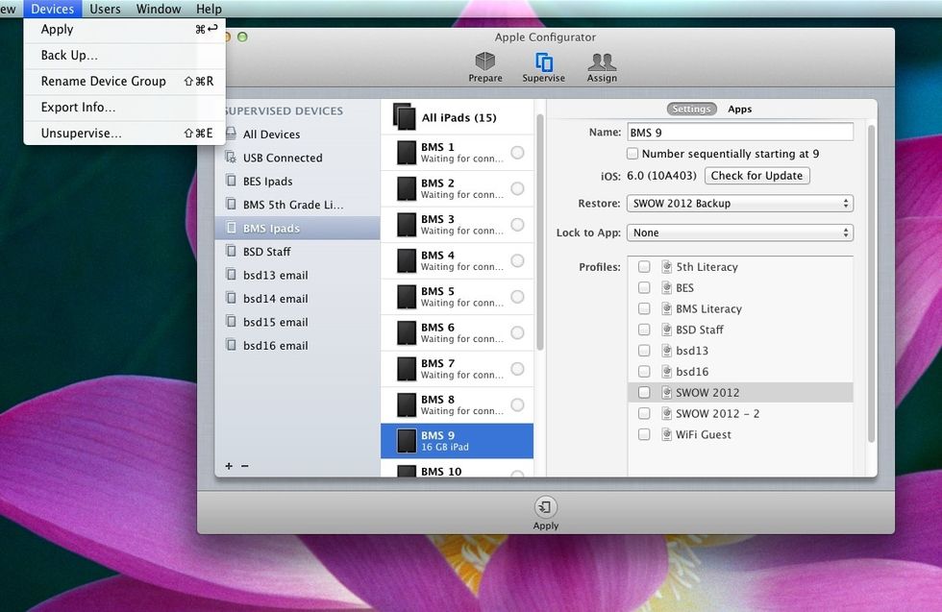Select the BMS 10 device row

click(458, 469)
